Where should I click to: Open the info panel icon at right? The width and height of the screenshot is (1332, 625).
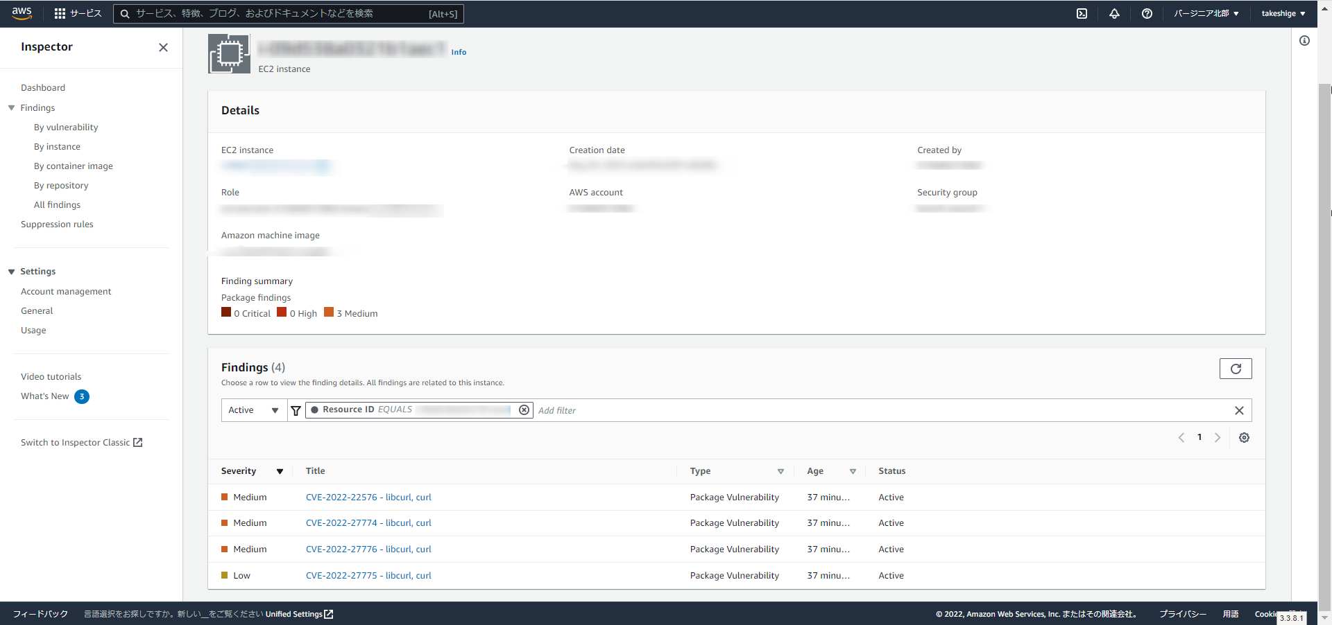coord(1304,41)
